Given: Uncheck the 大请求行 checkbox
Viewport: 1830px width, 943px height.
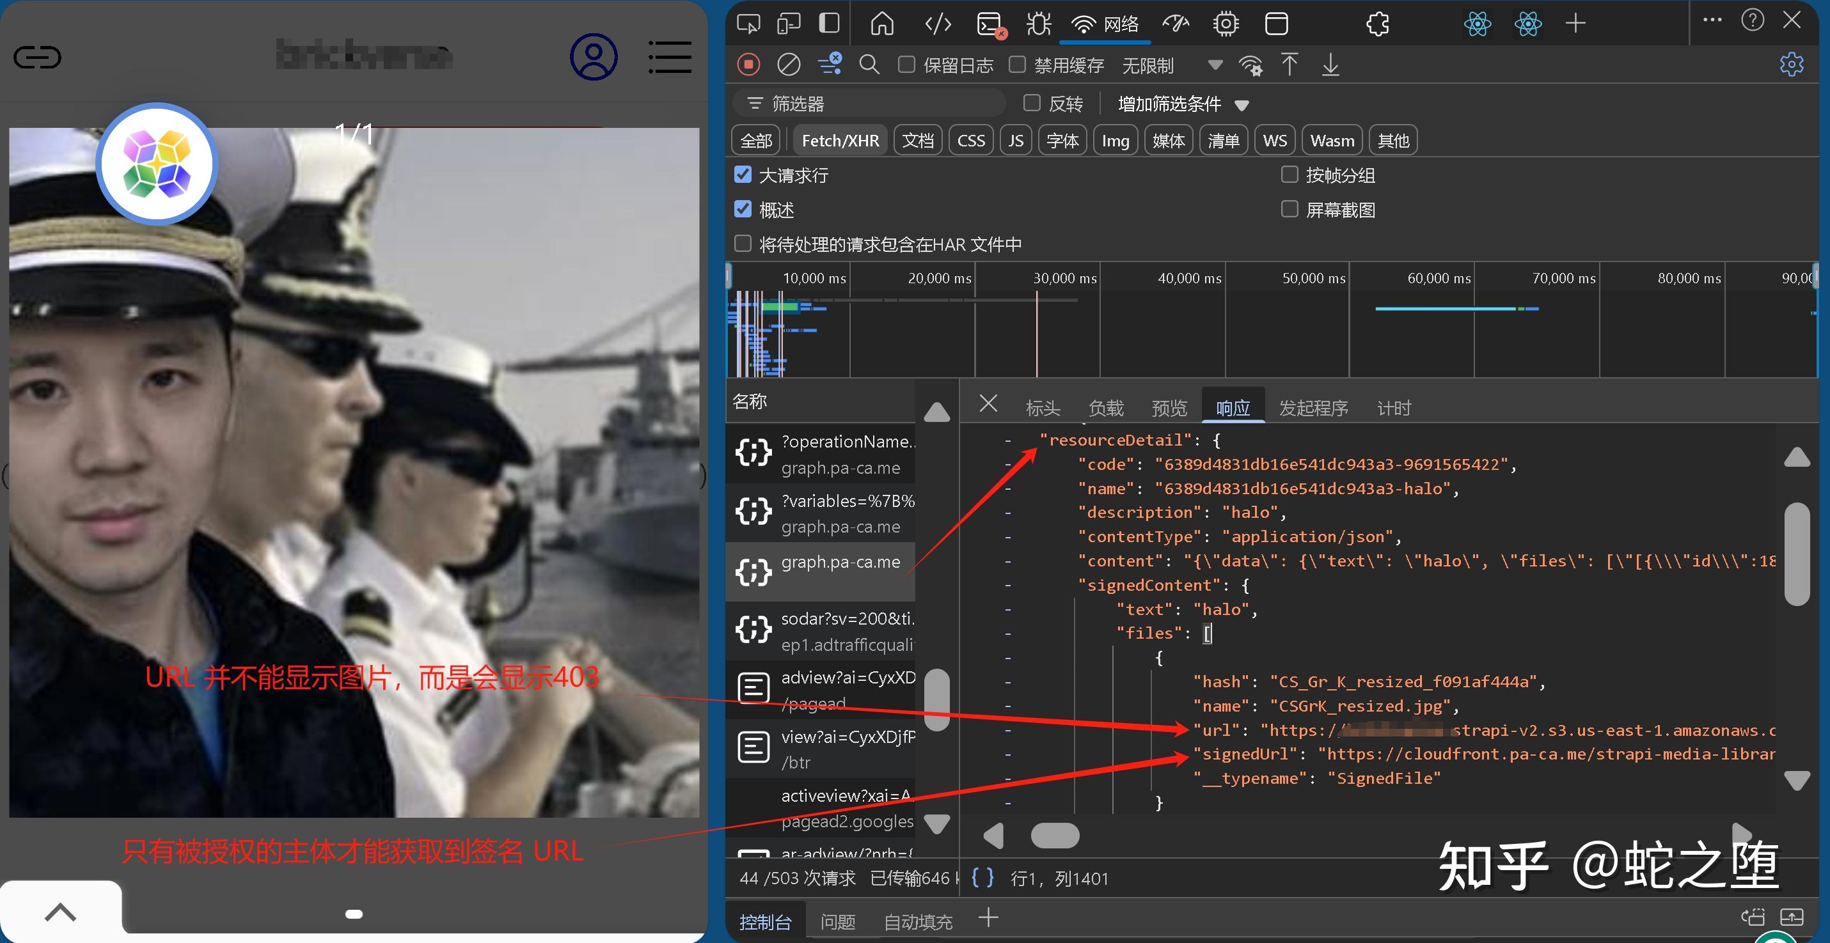Looking at the screenshot, I should pyautogui.click(x=743, y=175).
